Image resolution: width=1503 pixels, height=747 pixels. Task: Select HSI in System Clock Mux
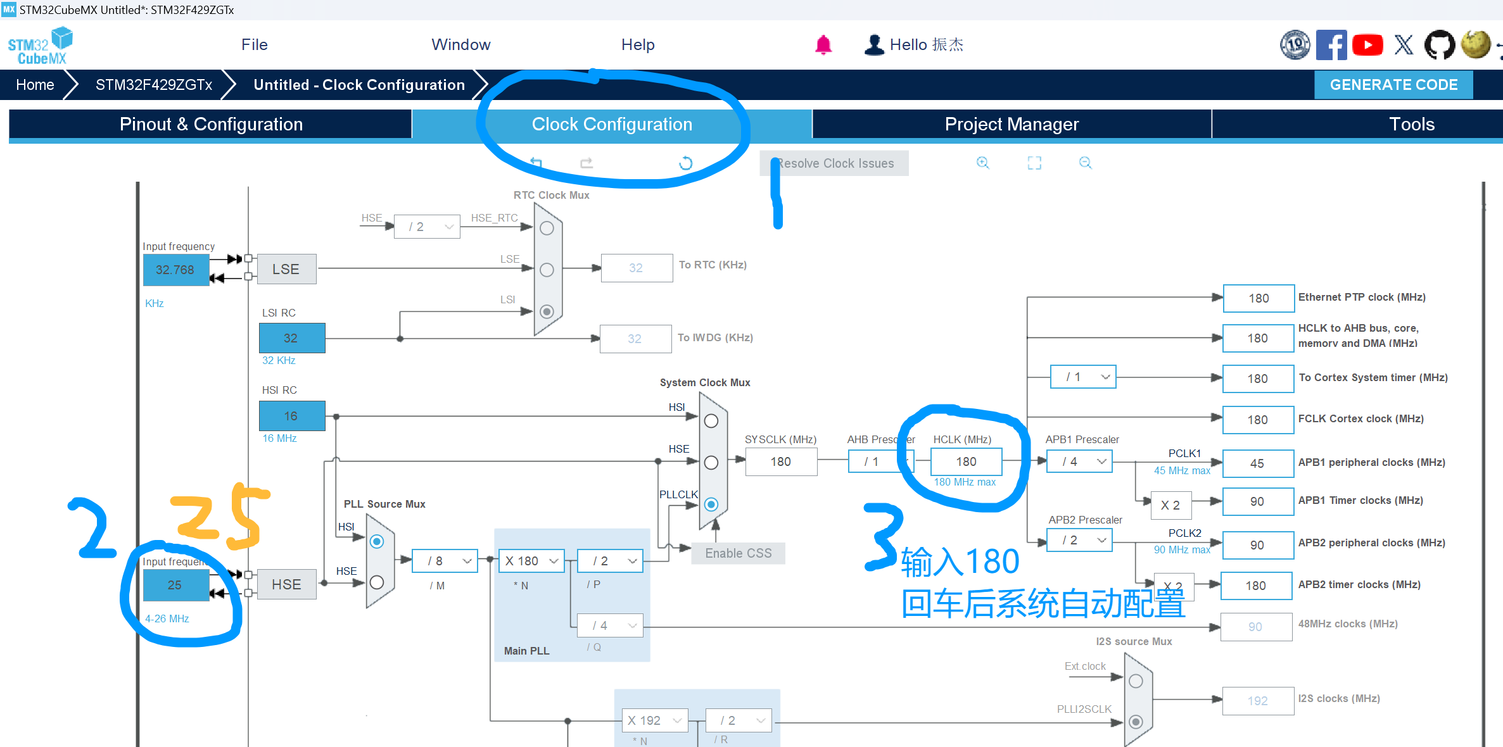(711, 421)
